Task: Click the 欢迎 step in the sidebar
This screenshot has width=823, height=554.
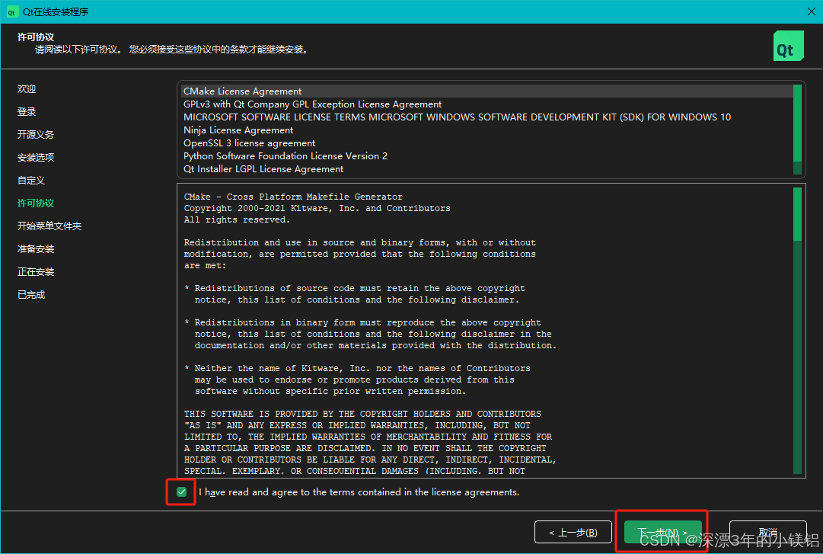Action: (27, 89)
